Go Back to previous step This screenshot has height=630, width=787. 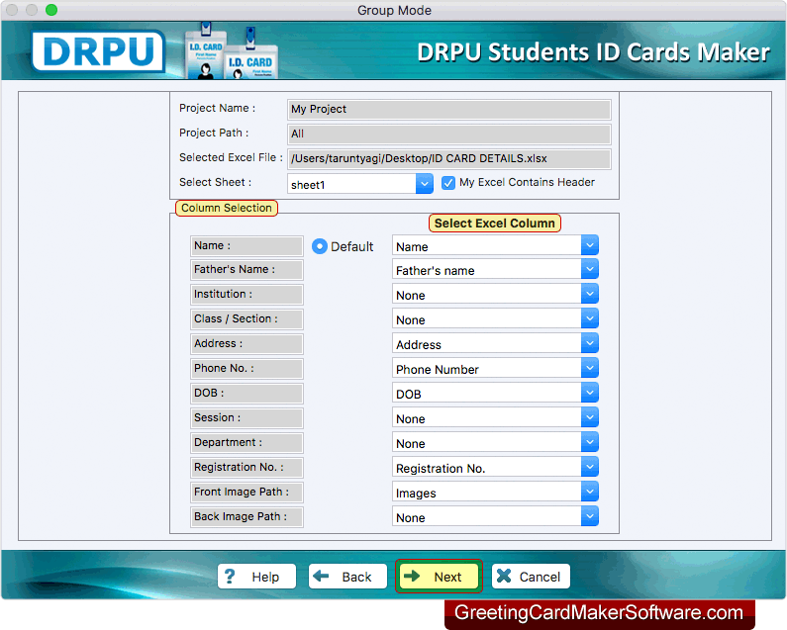click(347, 577)
